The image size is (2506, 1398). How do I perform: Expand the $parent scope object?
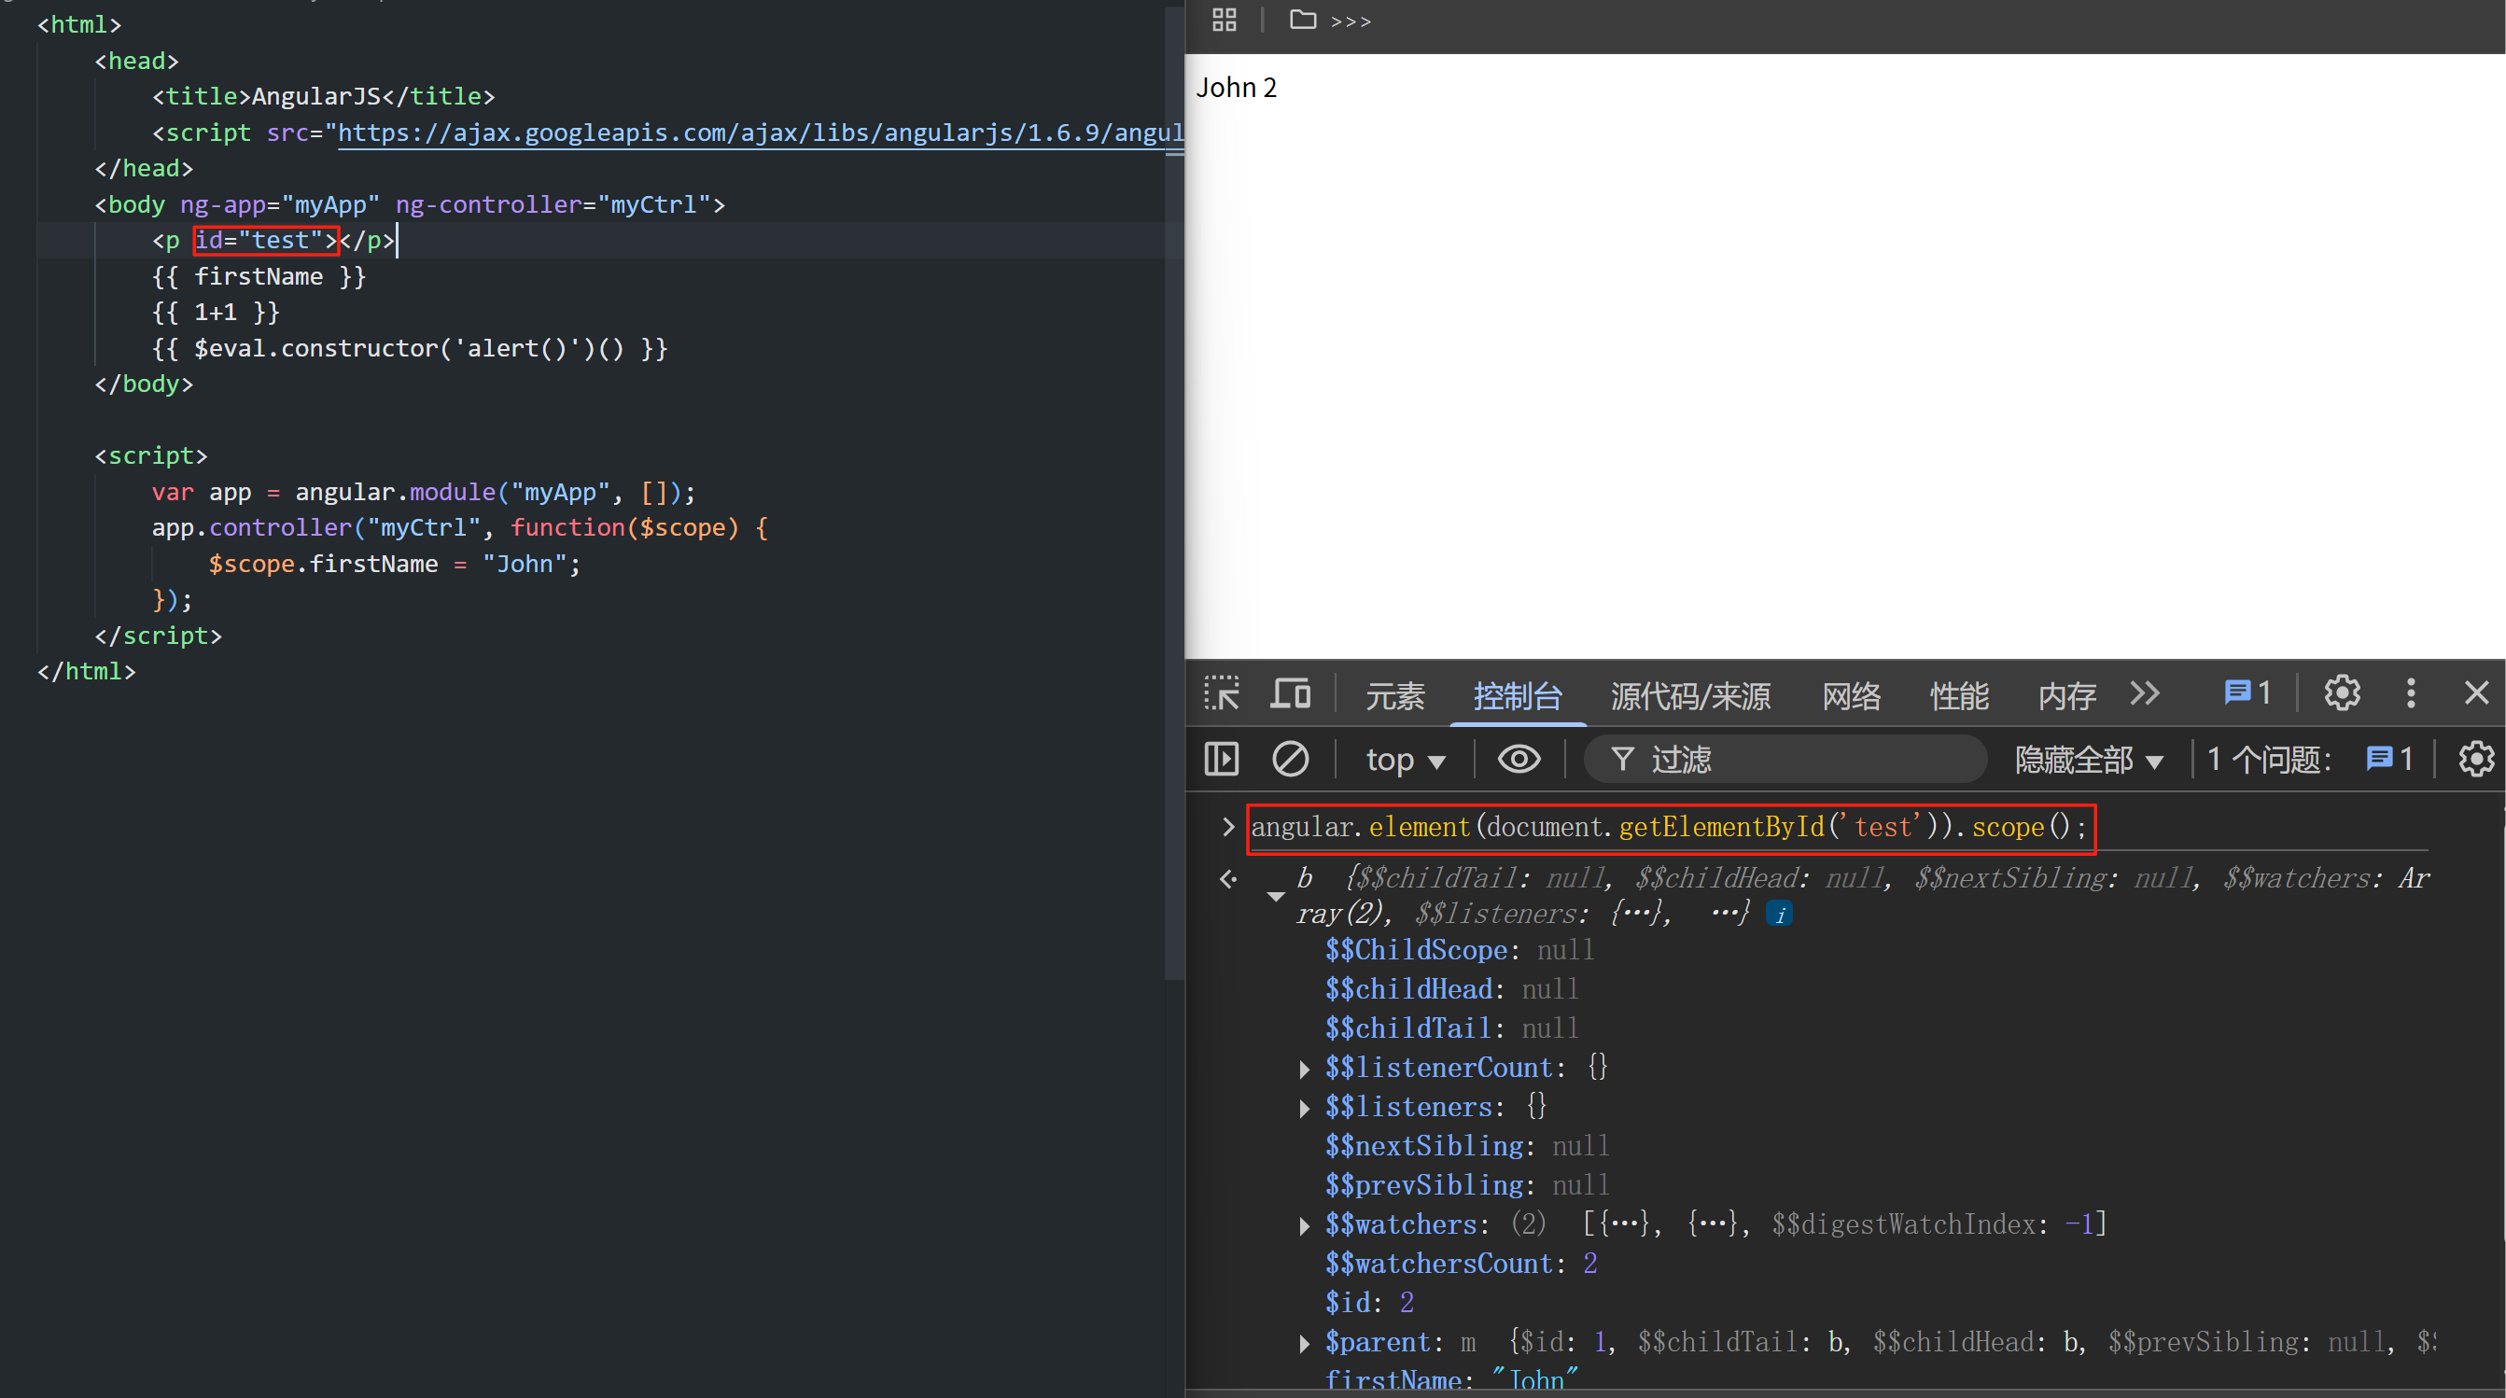click(1305, 1344)
